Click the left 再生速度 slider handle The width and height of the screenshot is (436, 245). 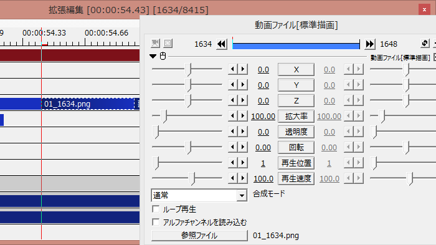pos(192,178)
